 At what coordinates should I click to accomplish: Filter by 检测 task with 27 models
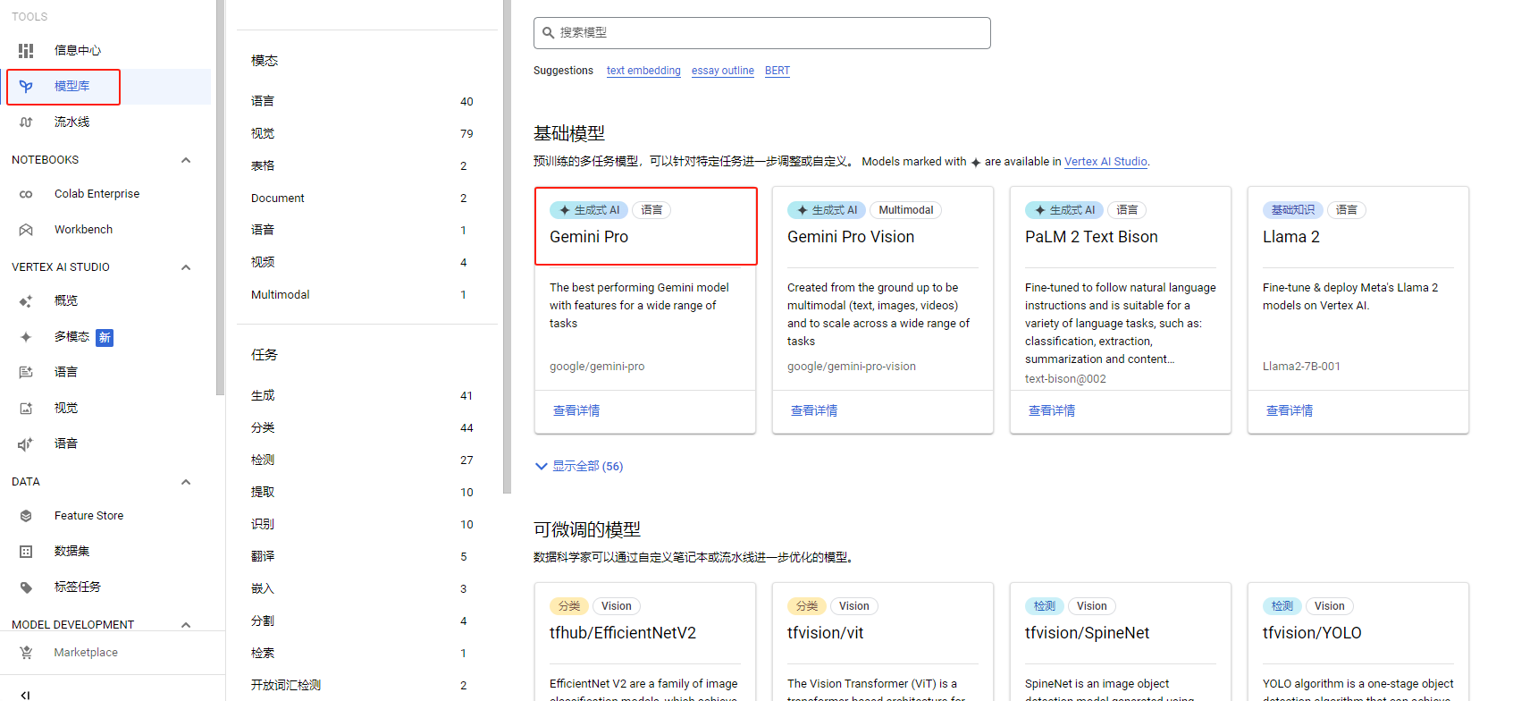coord(362,460)
